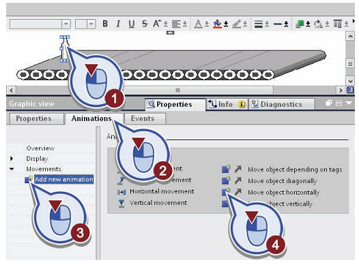Collapse the inspector window with triangle icon
The height and width of the screenshot is (264, 359).
[x=349, y=103]
